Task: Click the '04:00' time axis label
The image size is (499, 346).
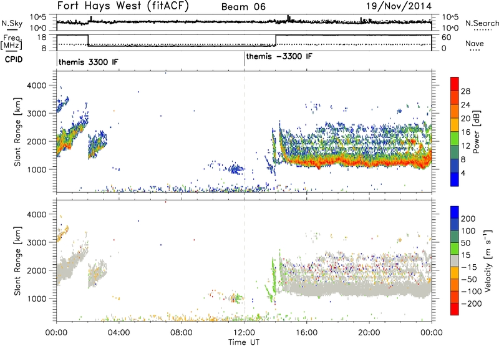Action: coord(119,333)
